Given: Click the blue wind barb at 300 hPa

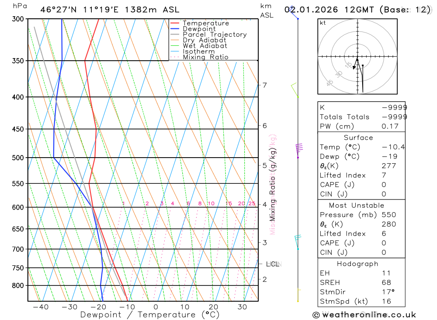Looking at the screenshot, I should [294, 12].
